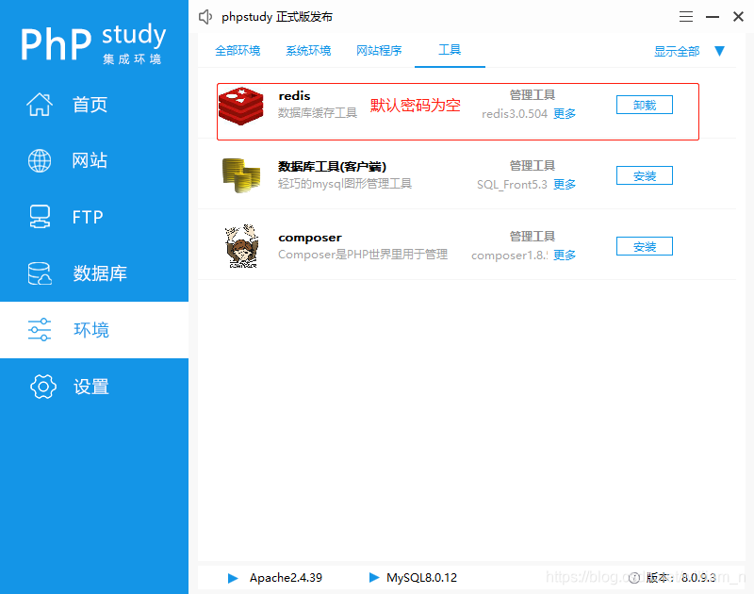754x594 pixels.
Task: Click the Apache play arrow icon
Action: 233,578
